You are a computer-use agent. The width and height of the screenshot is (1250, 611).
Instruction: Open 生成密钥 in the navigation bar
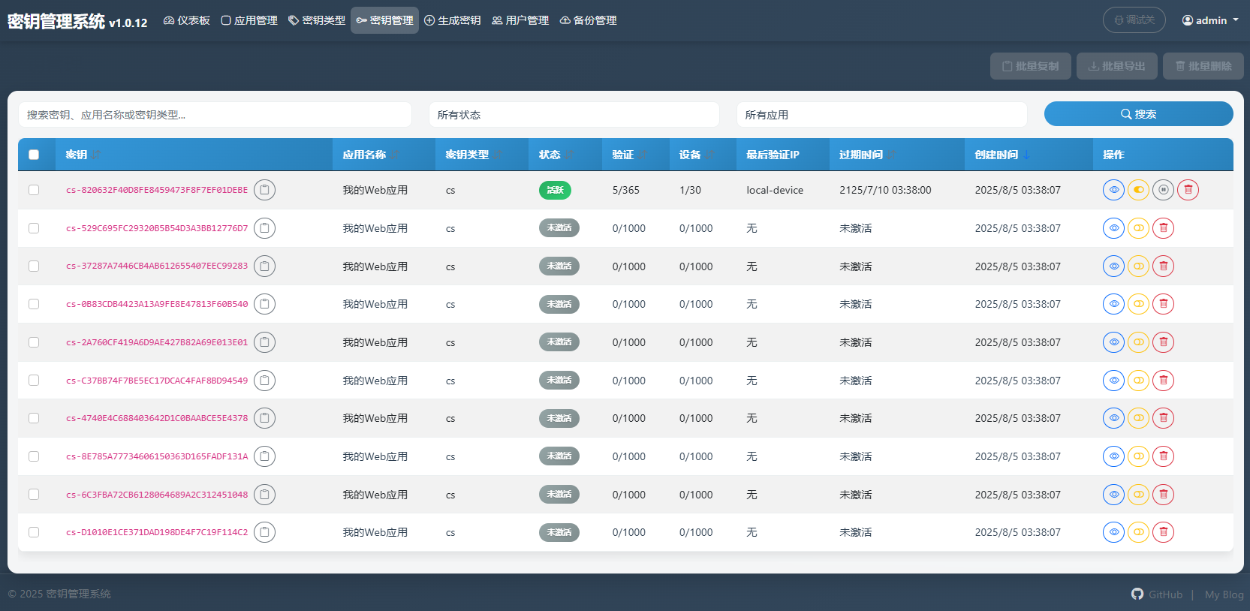(453, 20)
